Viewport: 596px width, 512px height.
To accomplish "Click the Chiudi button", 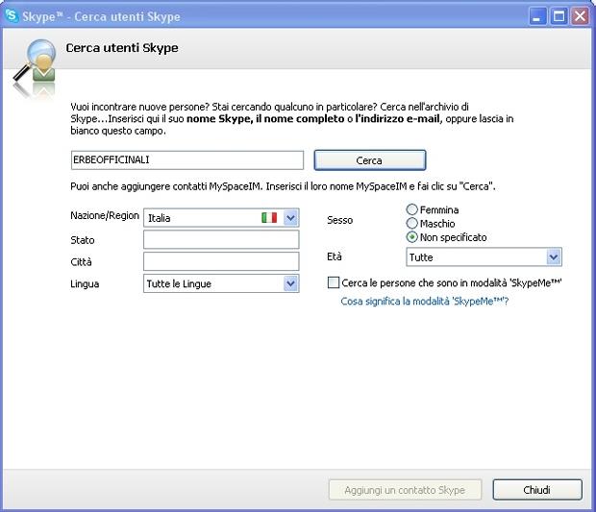I will pyautogui.click(x=537, y=490).
